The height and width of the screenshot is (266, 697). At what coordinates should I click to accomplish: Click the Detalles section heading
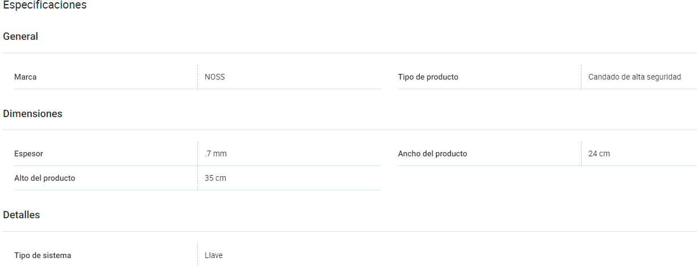(22, 215)
